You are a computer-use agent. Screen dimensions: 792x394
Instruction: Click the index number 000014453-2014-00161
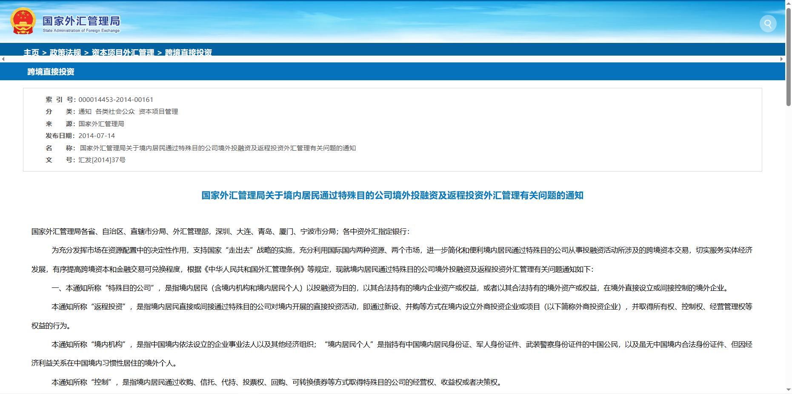point(116,100)
